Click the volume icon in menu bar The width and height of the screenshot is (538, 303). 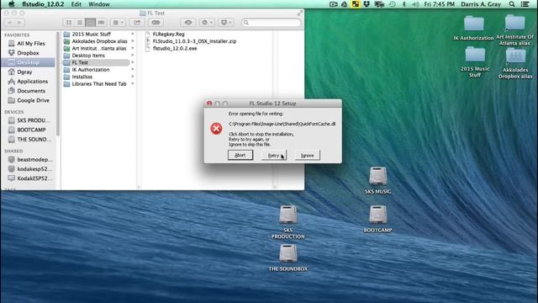click(x=415, y=4)
